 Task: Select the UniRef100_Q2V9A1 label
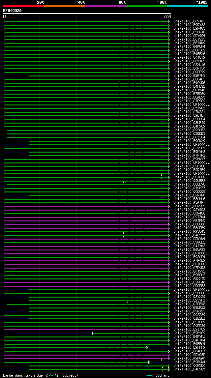coord(189,148)
